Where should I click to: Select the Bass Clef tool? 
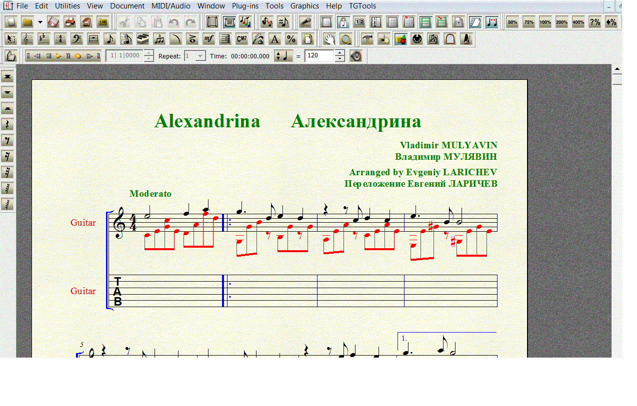pyautogui.click(x=76, y=39)
